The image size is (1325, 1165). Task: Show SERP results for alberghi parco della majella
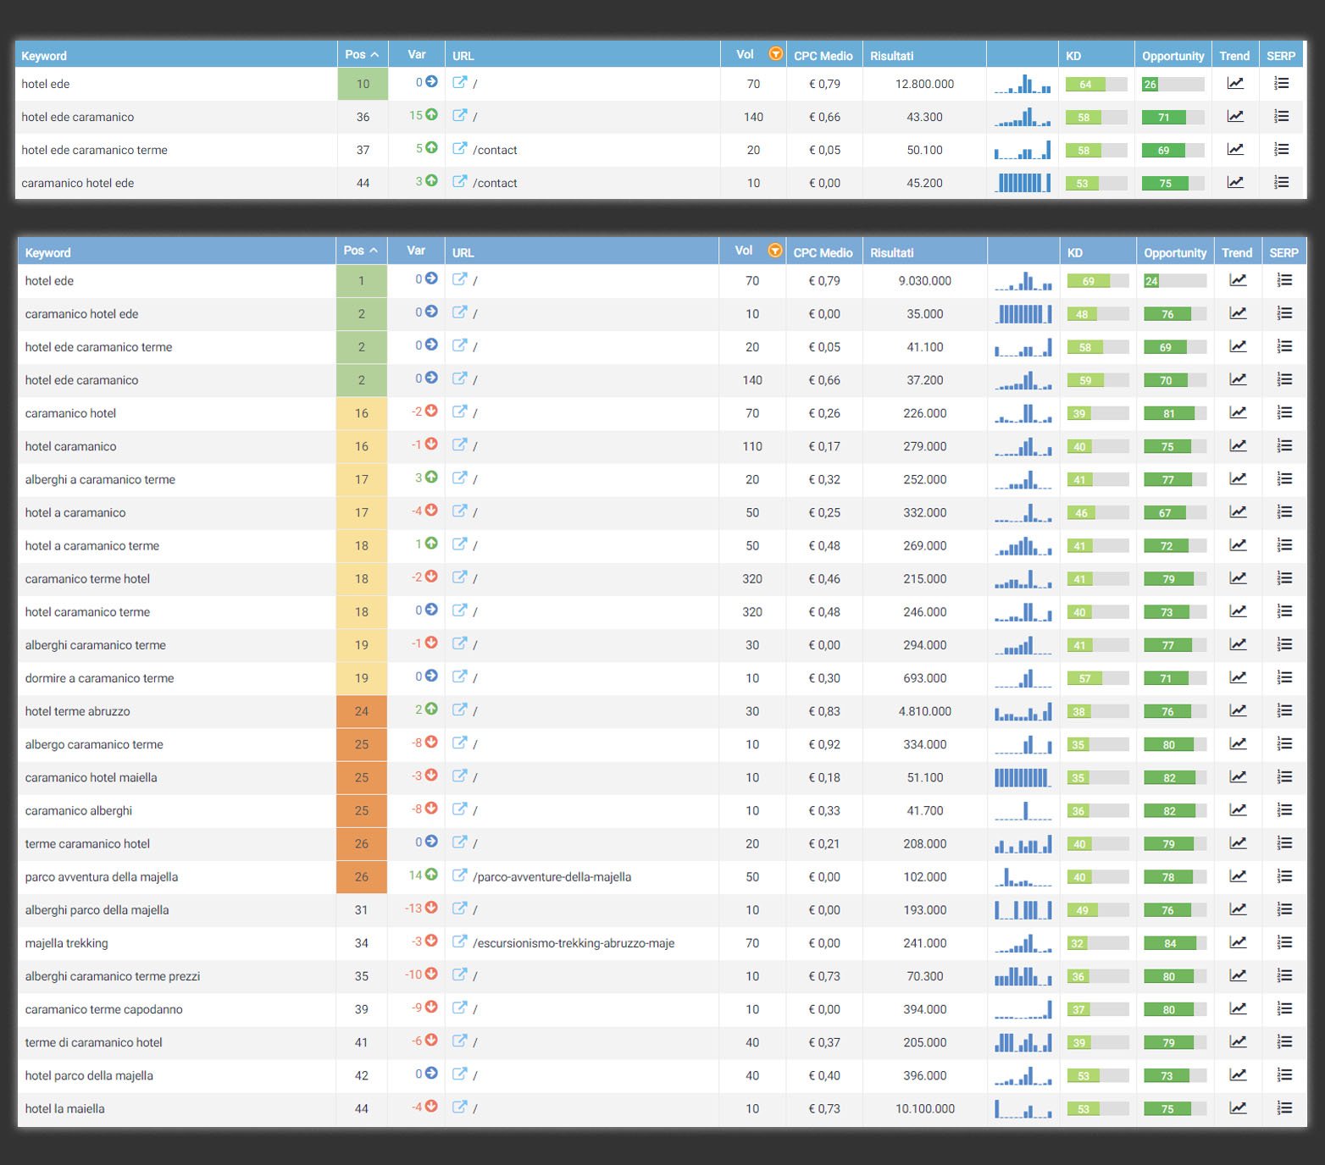[1284, 908]
